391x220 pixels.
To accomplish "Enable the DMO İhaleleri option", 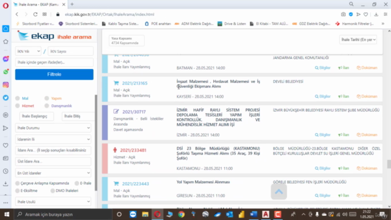I will coord(53,191).
